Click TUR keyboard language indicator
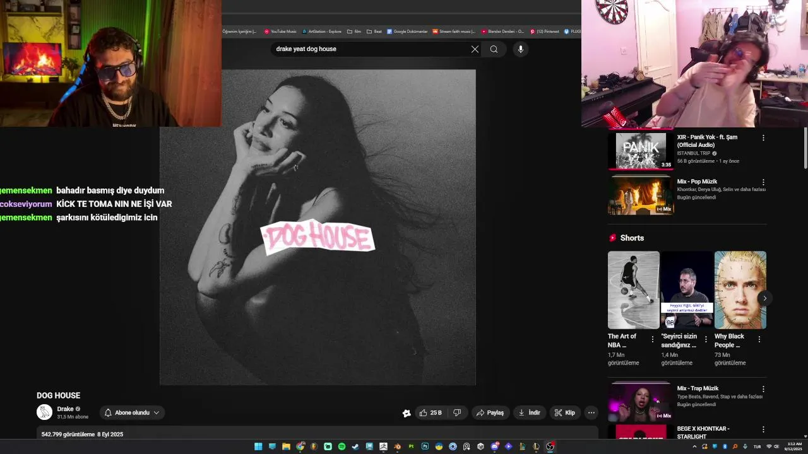This screenshot has width=808, height=454. pos(757,446)
